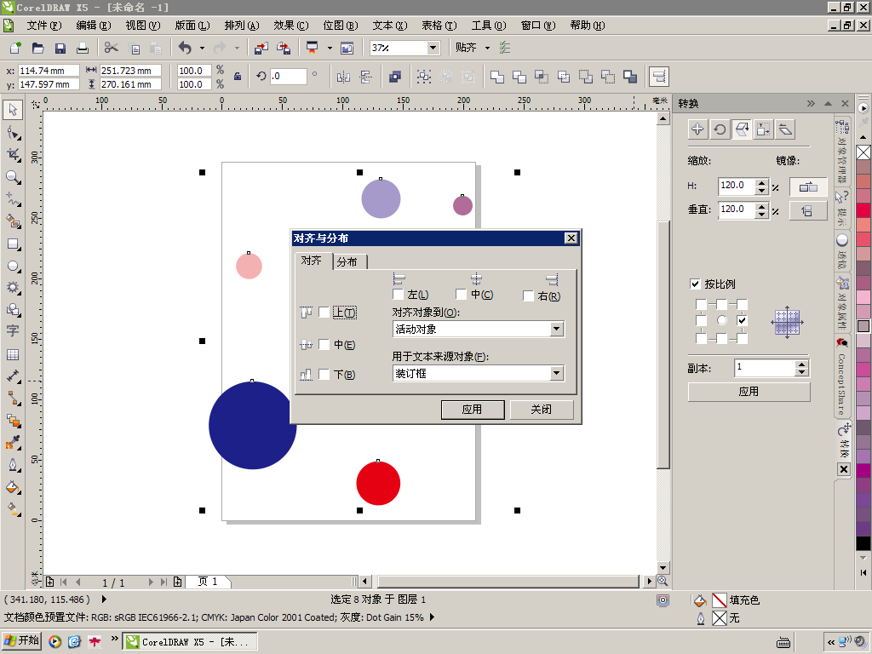
Task: Select the center anchor radio button
Action: coord(722,320)
